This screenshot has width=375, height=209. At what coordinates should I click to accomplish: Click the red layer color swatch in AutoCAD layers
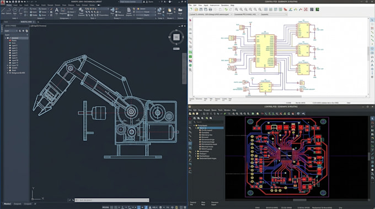(x=10, y=40)
